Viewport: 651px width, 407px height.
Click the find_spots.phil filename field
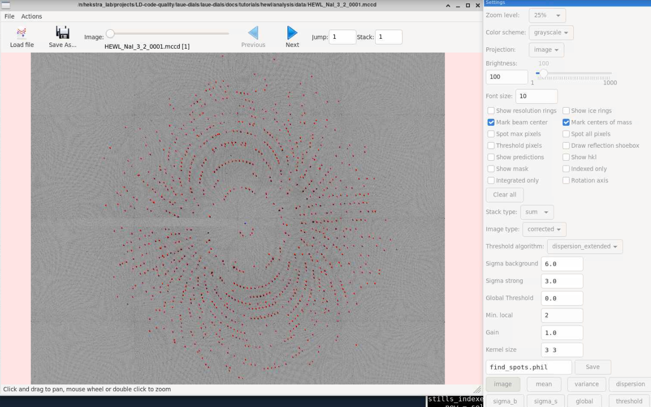click(529, 367)
